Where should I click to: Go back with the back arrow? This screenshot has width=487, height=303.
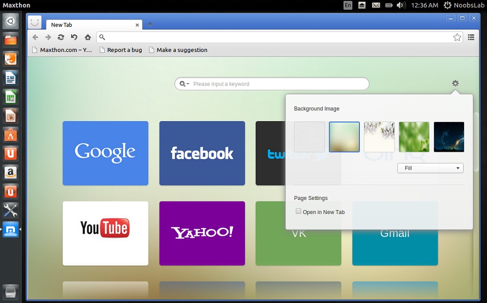(36, 37)
